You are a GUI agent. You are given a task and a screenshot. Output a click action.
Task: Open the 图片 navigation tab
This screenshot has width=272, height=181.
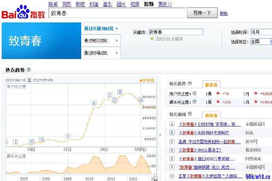(121, 4)
